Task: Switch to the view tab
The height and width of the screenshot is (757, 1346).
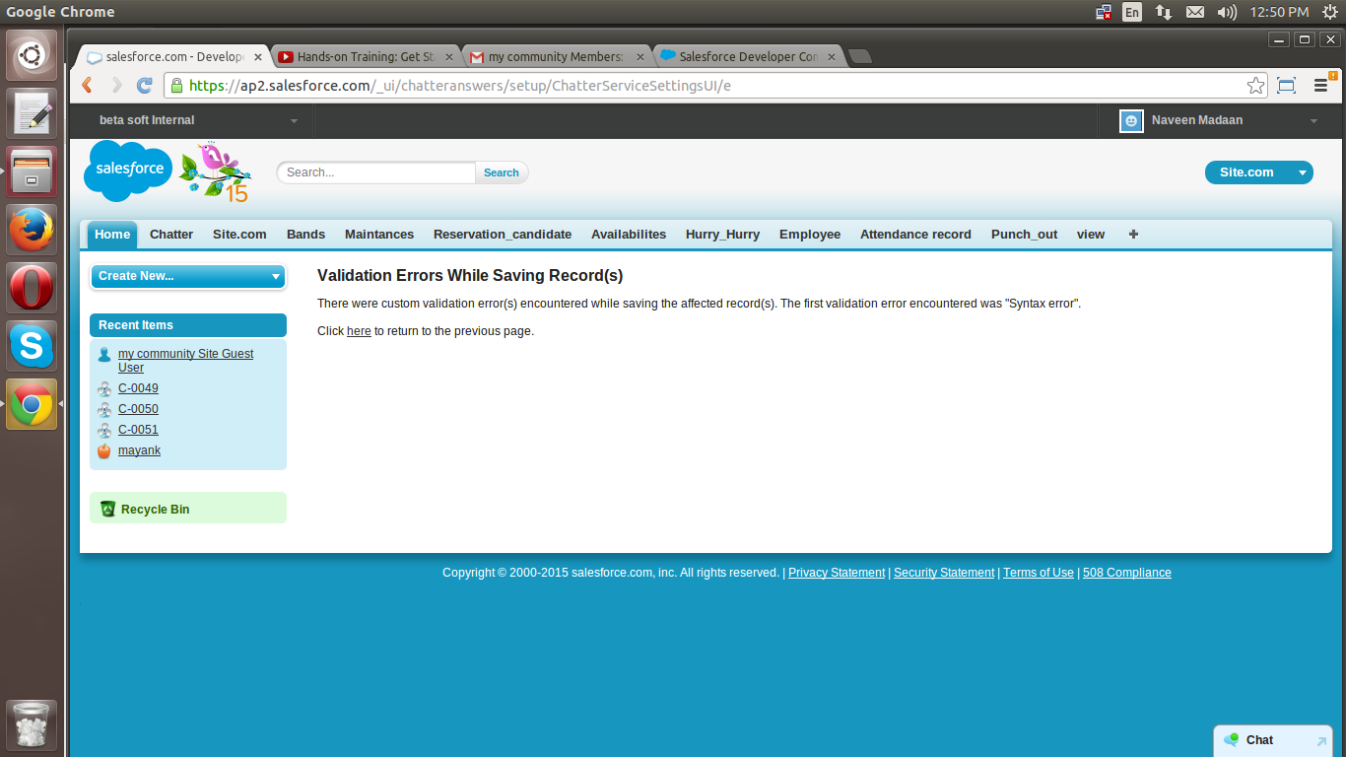Action: click(x=1091, y=234)
